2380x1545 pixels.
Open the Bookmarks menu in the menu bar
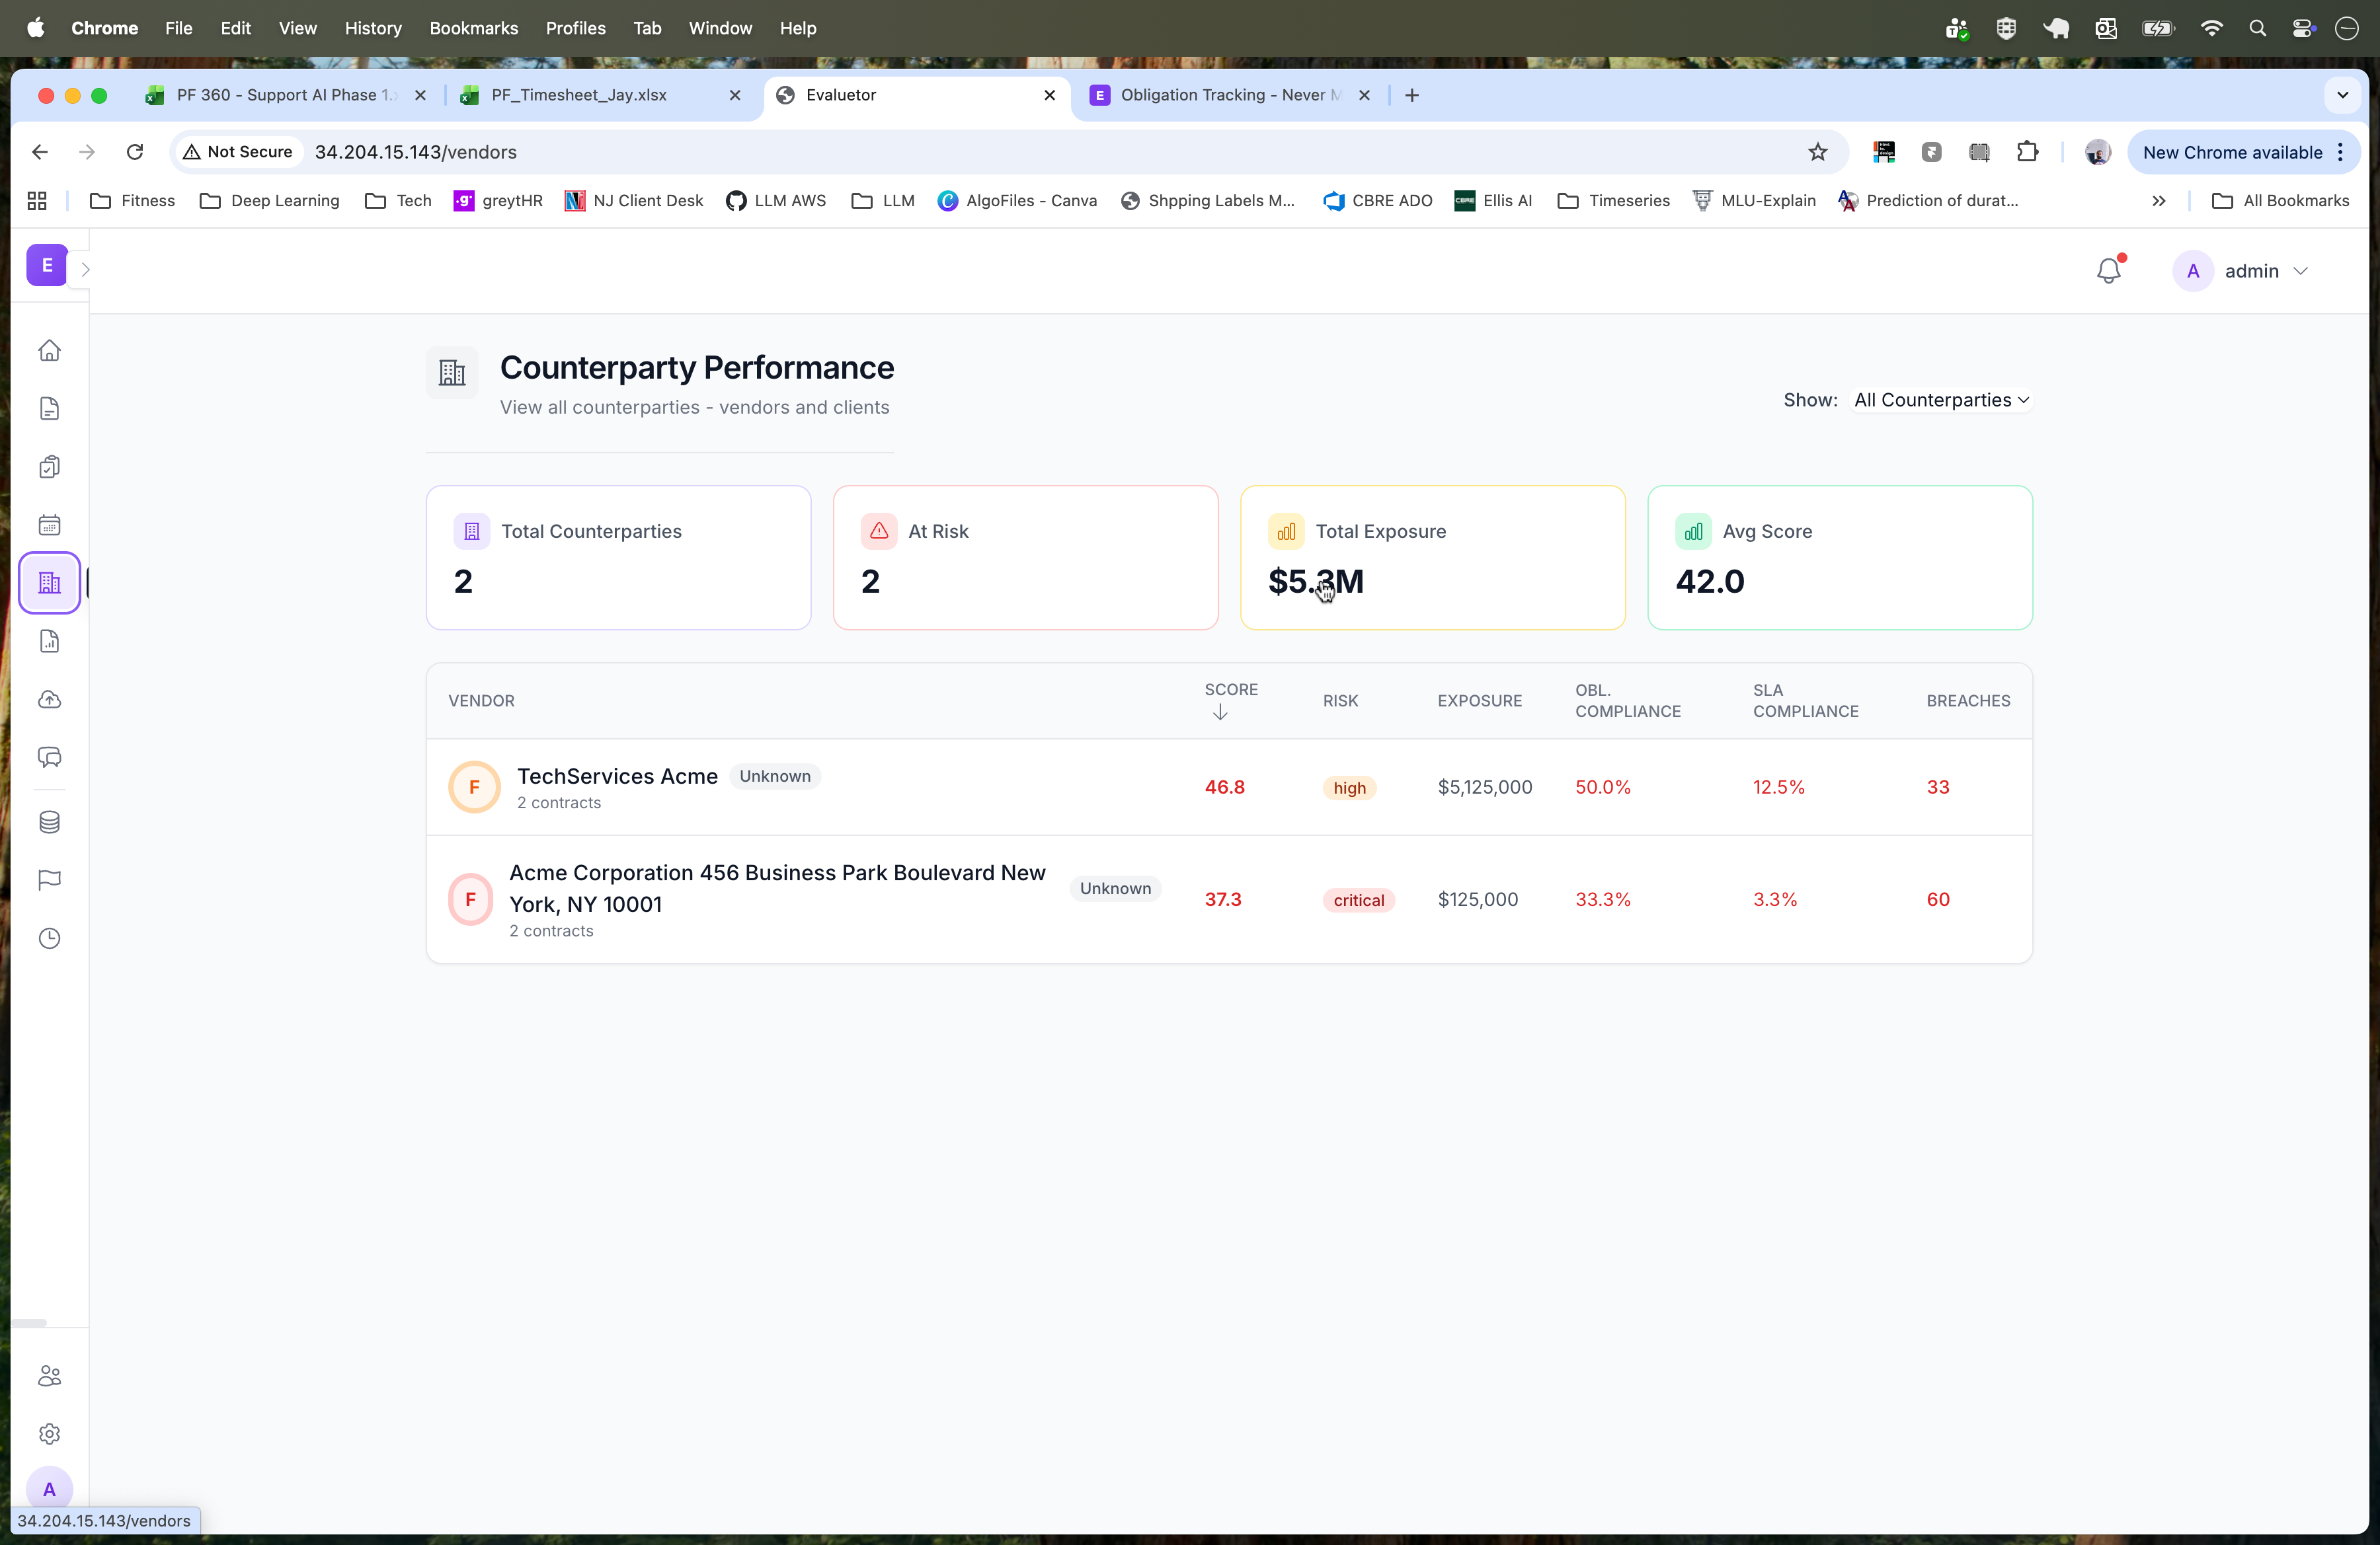pyautogui.click(x=473, y=28)
